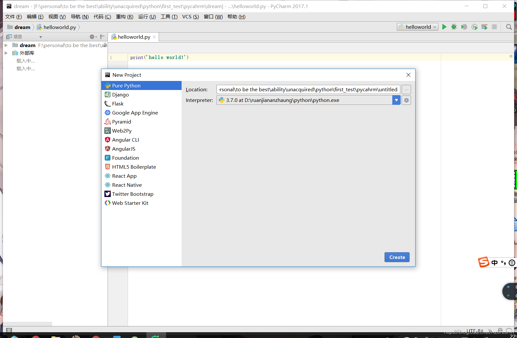The height and width of the screenshot is (338, 517).
Task: Select Flask project type
Action: tap(142, 104)
